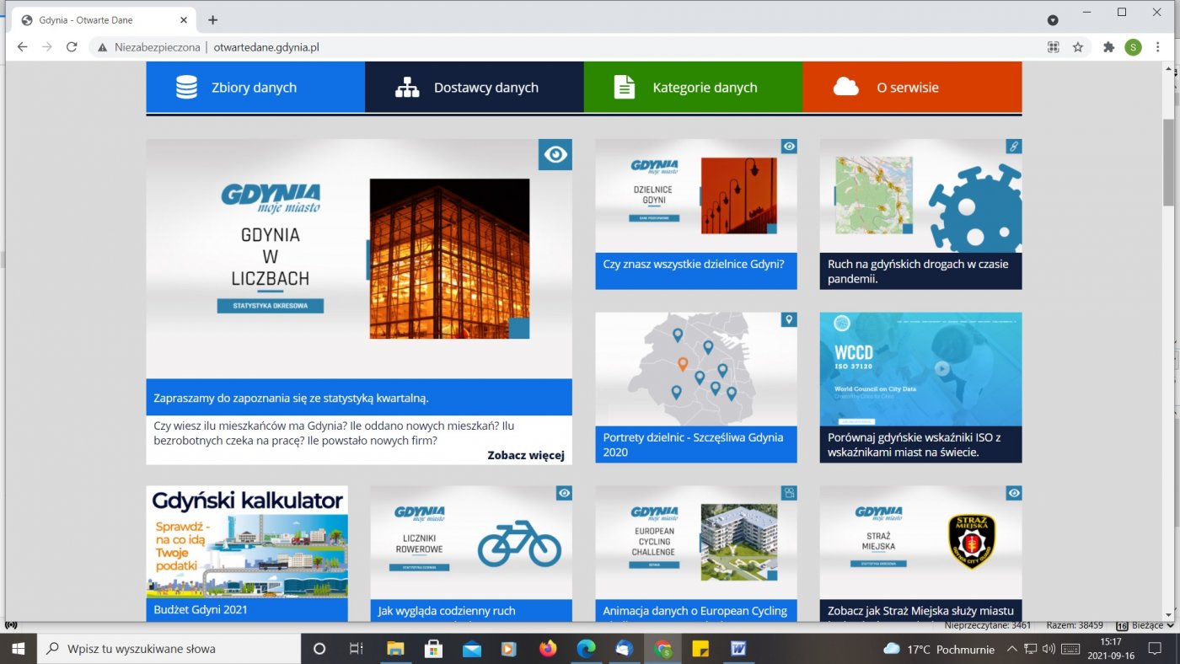
Task: Open the O serwisie menu item
Action: pos(912,87)
